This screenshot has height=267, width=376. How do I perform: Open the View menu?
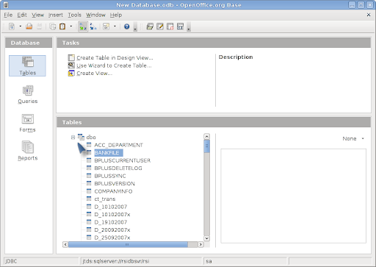37,15
